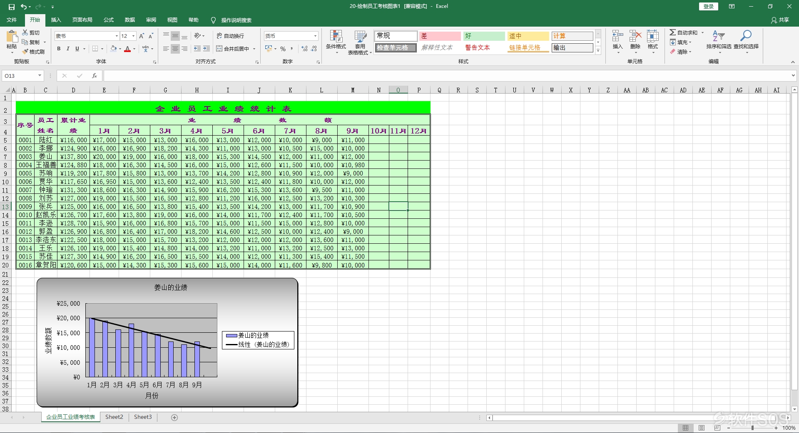
Task: Open Format as Table (套用表格格式)
Action: tap(360, 42)
